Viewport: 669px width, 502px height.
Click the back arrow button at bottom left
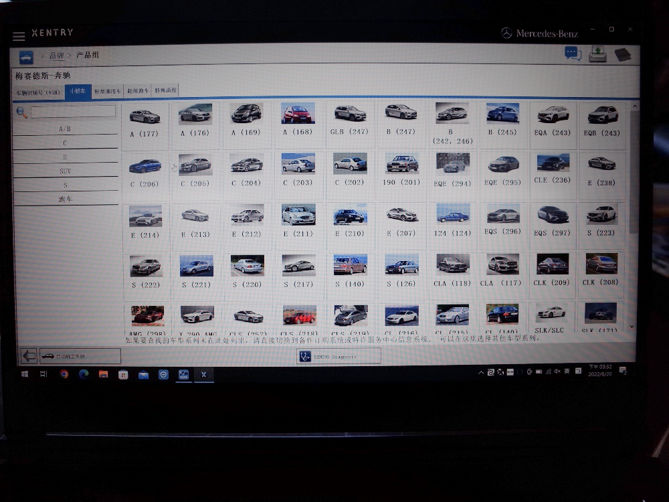pos(29,356)
